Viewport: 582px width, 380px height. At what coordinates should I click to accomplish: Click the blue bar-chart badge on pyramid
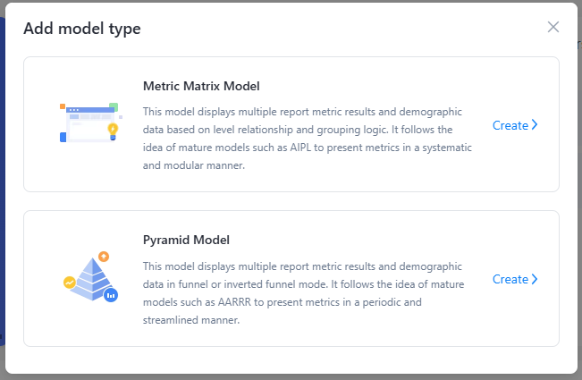point(111,294)
